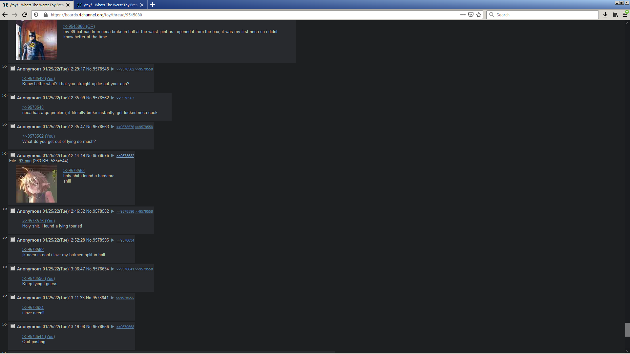Reload the current page
The image size is (630, 354).
25,15
